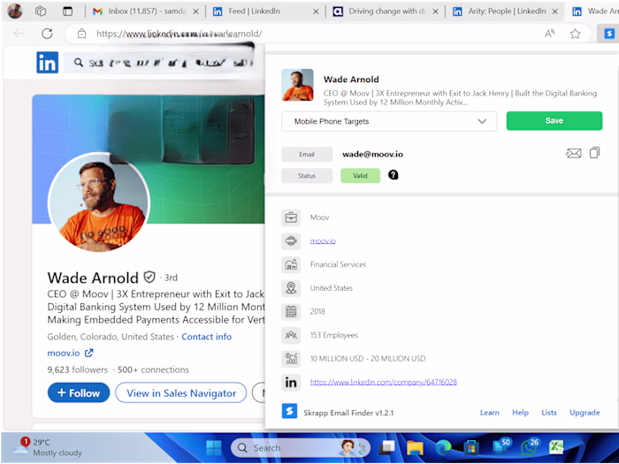Save the contact with green Save button
This screenshot has height=464, width=619.
pyautogui.click(x=554, y=121)
